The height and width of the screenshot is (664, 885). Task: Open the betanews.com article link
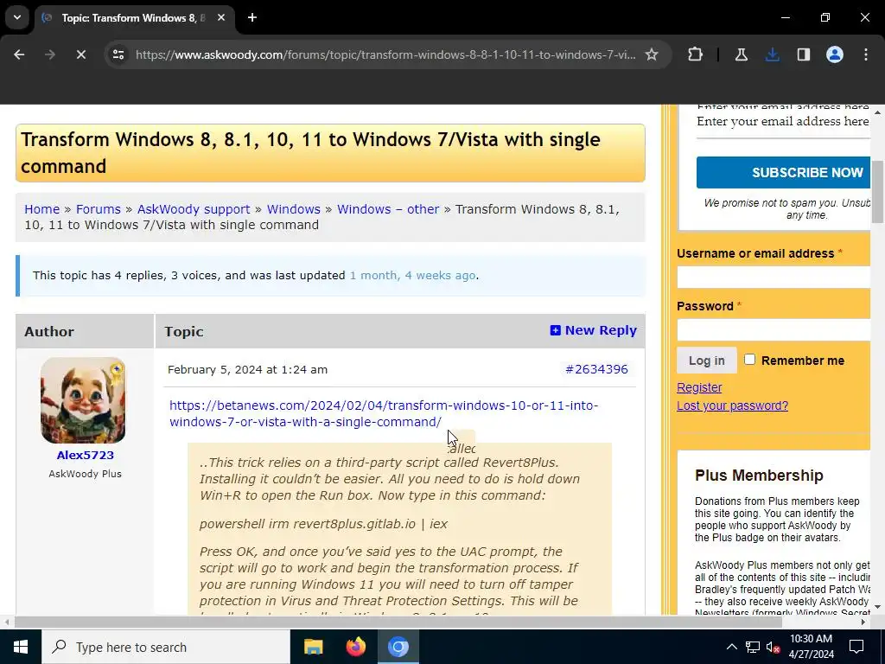[384, 413]
